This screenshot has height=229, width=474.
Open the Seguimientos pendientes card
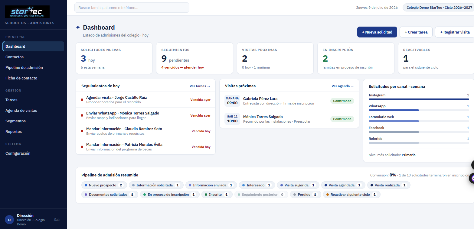coord(195,58)
